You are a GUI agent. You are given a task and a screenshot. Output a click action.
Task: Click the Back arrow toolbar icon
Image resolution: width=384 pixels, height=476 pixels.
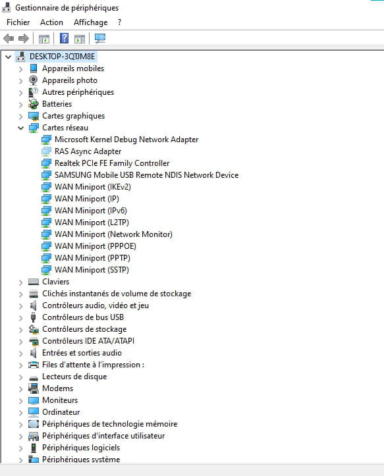[9, 39]
